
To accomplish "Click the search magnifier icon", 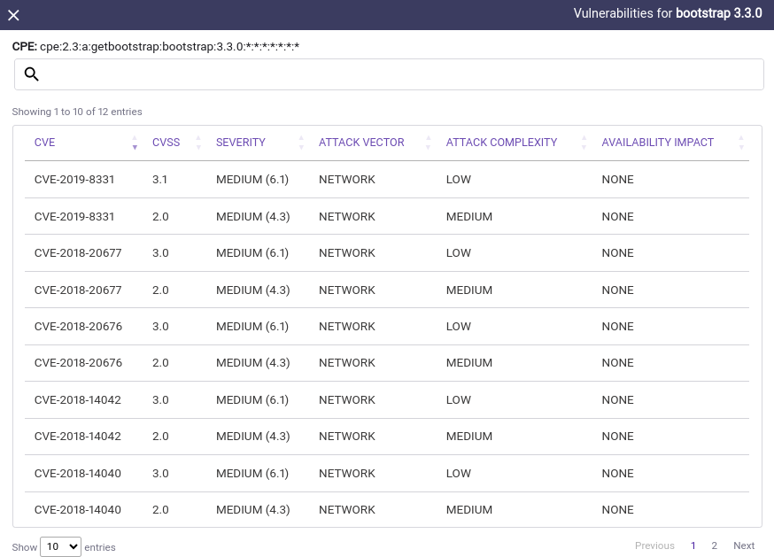I will tap(32, 74).
